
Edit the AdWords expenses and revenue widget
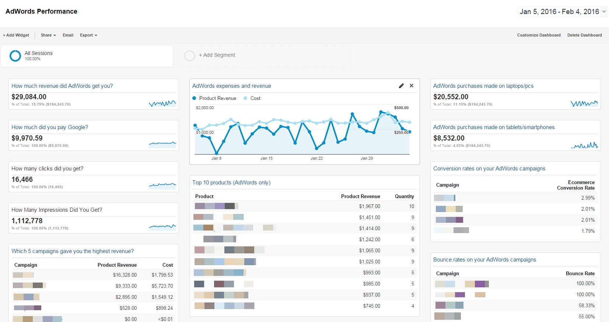point(401,86)
